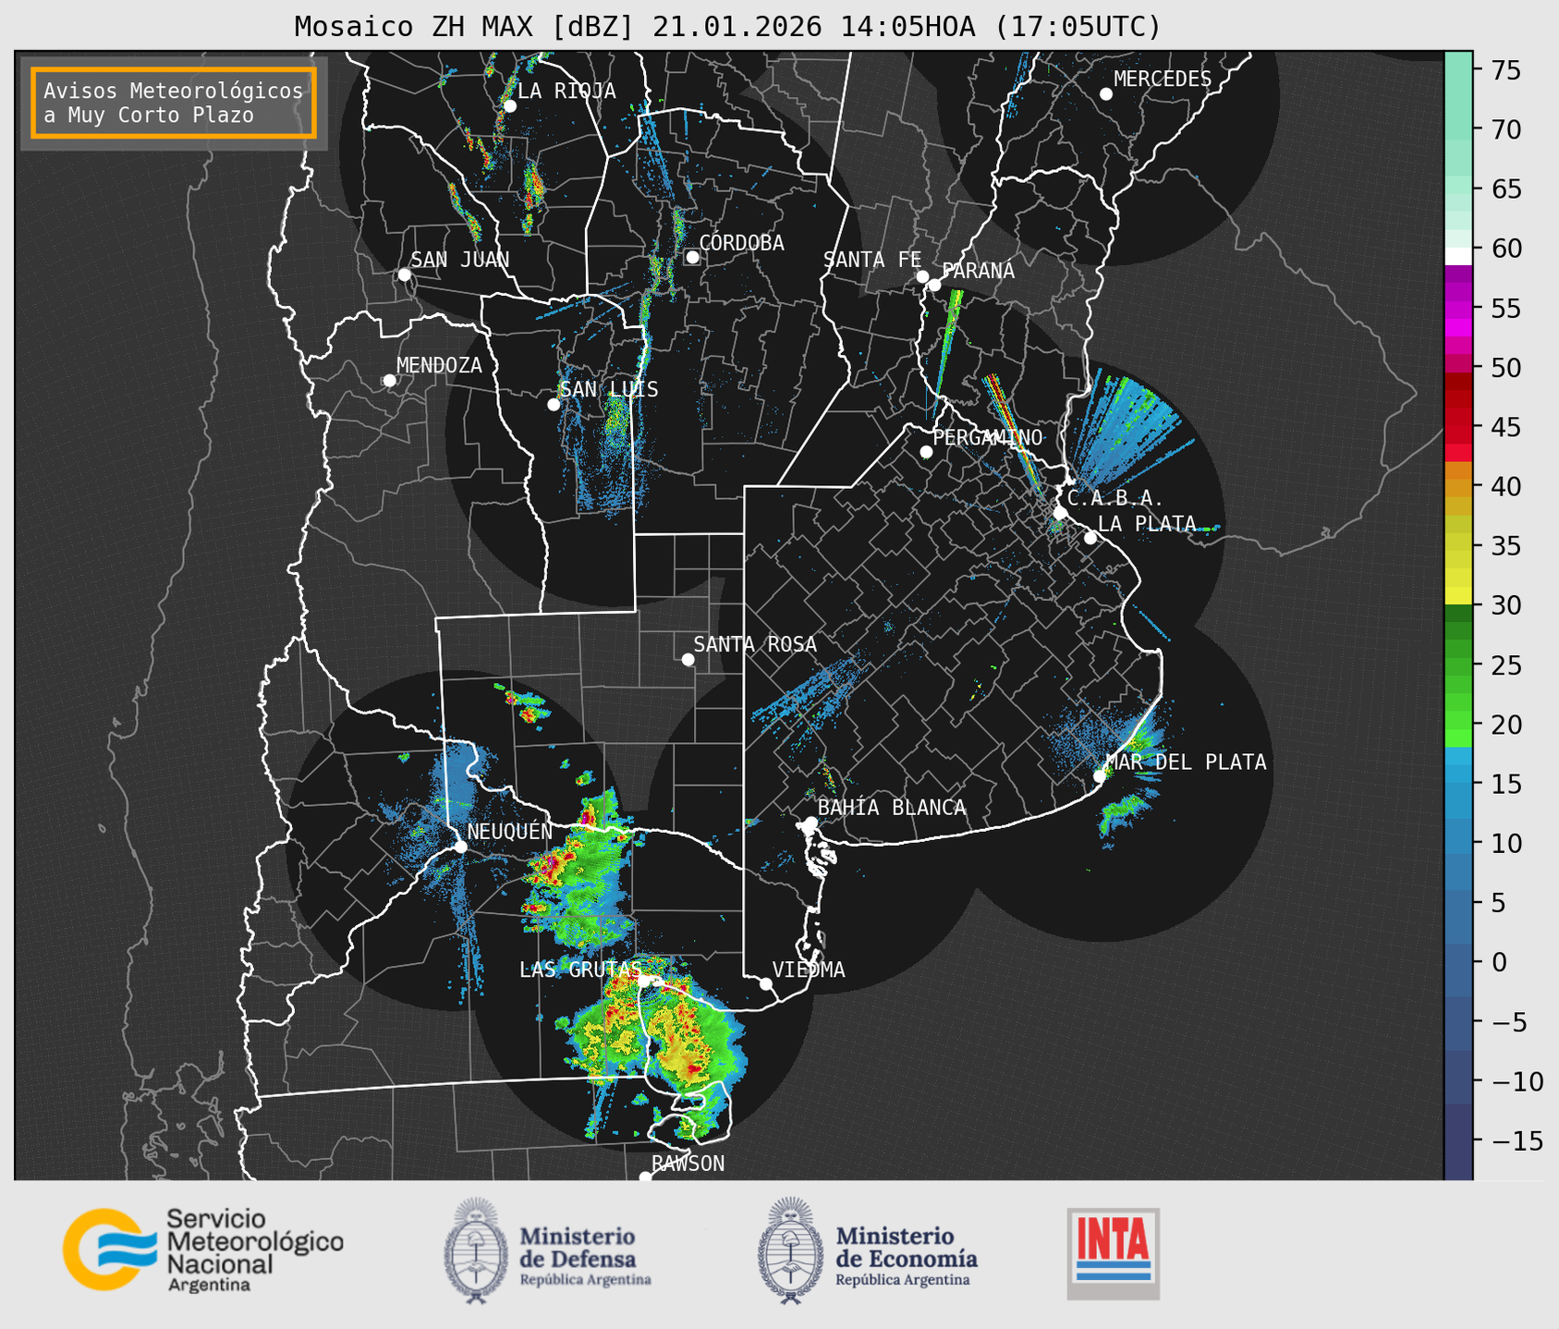Select the Mar del Plata marker dot
The image size is (1559, 1329).
pos(1099,776)
